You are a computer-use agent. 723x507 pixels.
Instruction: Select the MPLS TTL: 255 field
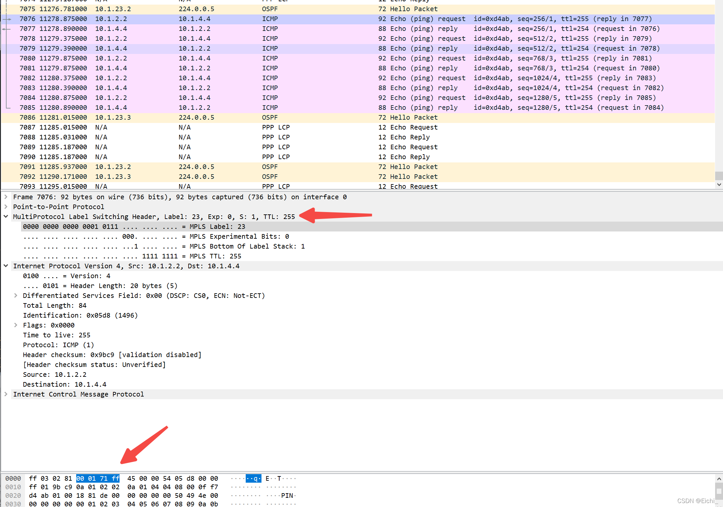372,256
